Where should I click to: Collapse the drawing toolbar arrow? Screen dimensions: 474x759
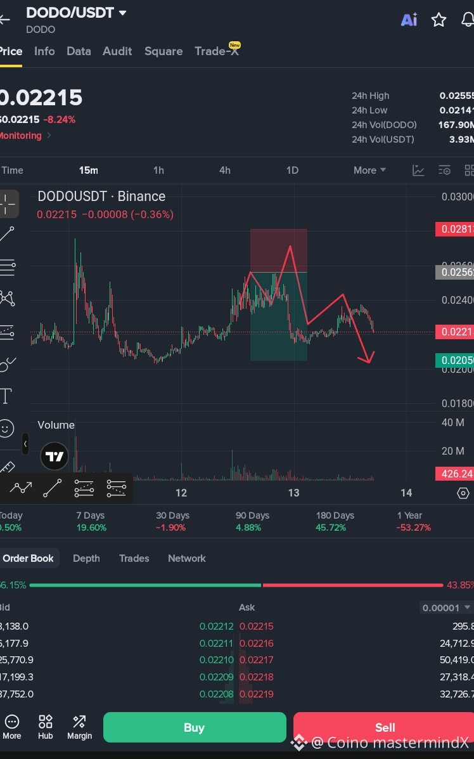click(25, 444)
